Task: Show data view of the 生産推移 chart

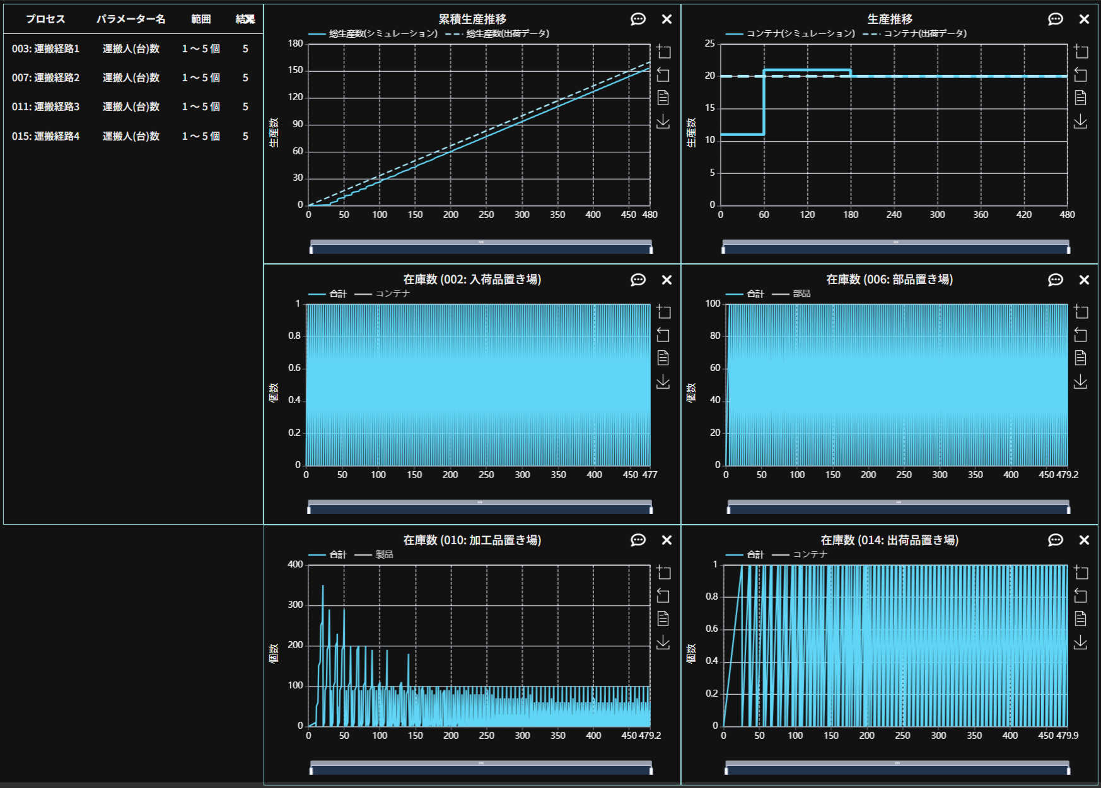Action: 1080,98
